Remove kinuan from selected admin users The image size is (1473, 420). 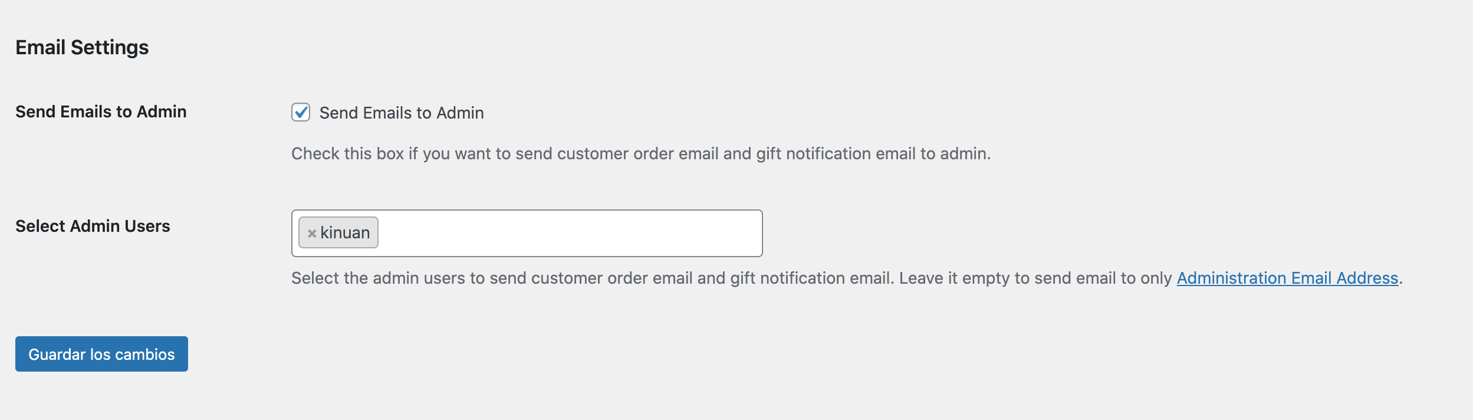pos(312,234)
